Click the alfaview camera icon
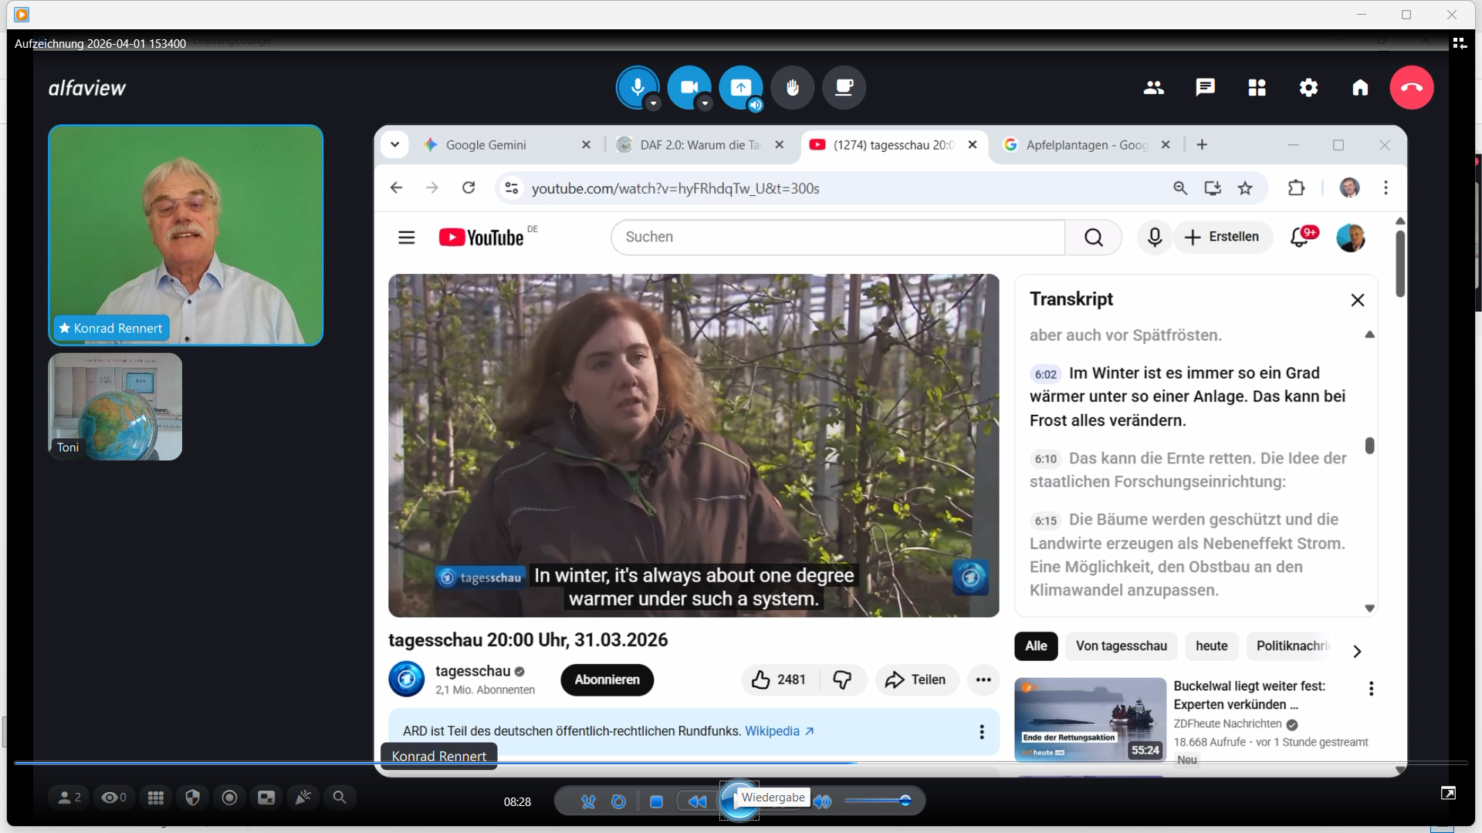This screenshot has width=1482, height=833. (x=689, y=86)
